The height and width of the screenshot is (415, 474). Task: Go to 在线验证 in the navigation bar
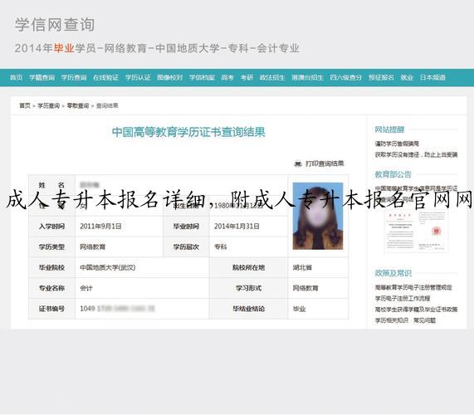pyautogui.click(x=105, y=78)
